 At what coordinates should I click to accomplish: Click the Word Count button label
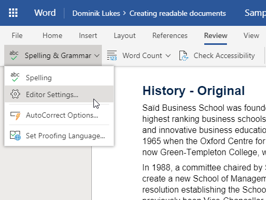point(142,55)
